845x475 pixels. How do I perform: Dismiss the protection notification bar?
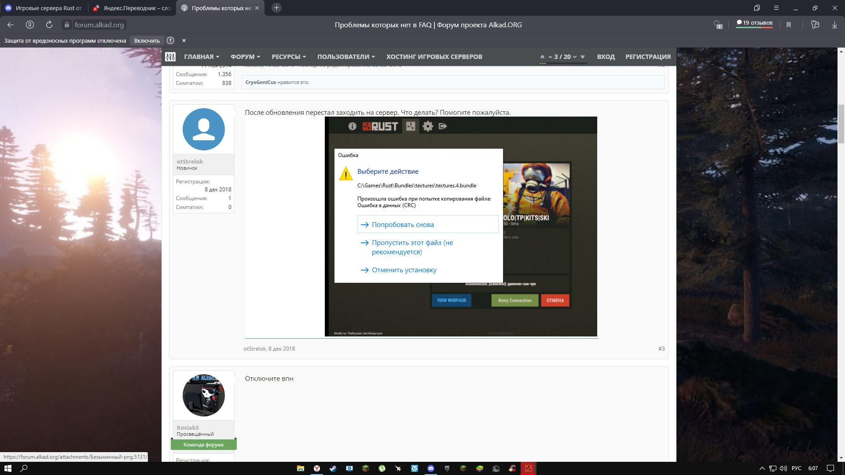[x=184, y=40]
